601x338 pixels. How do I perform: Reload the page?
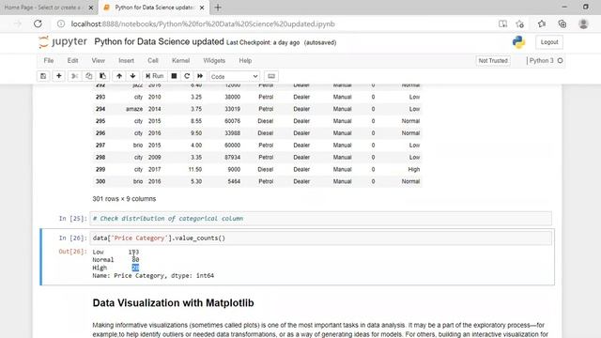click(38, 23)
